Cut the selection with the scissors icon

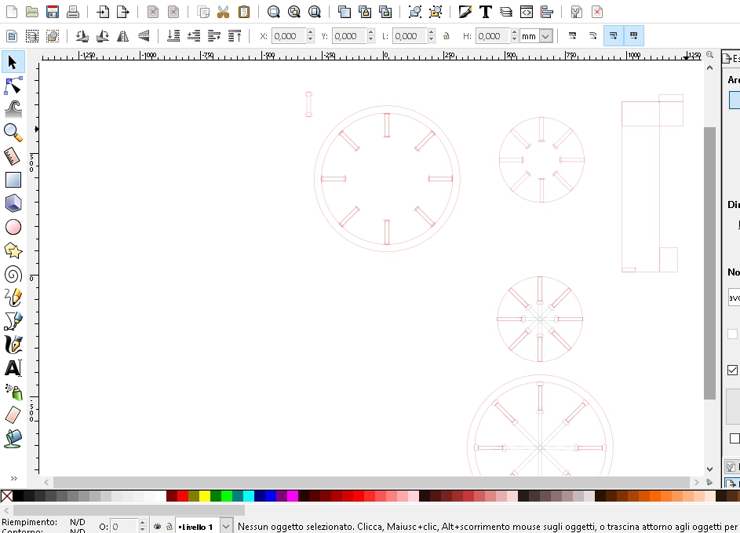(x=223, y=12)
